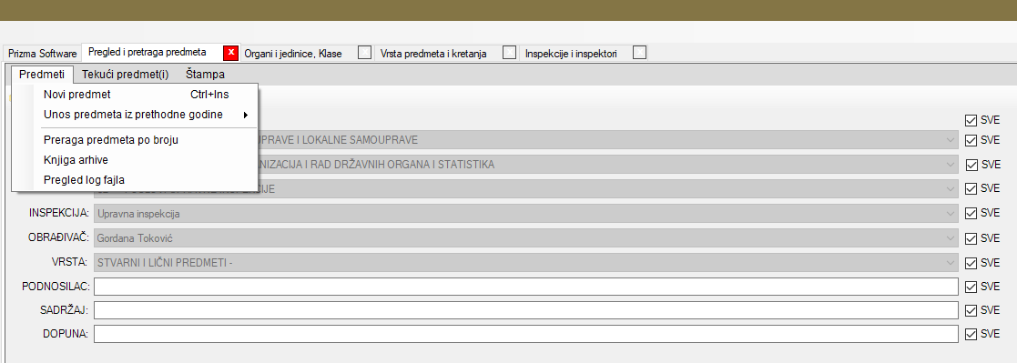Toggle SVE checkbox for SADRŽAJ

(x=971, y=310)
